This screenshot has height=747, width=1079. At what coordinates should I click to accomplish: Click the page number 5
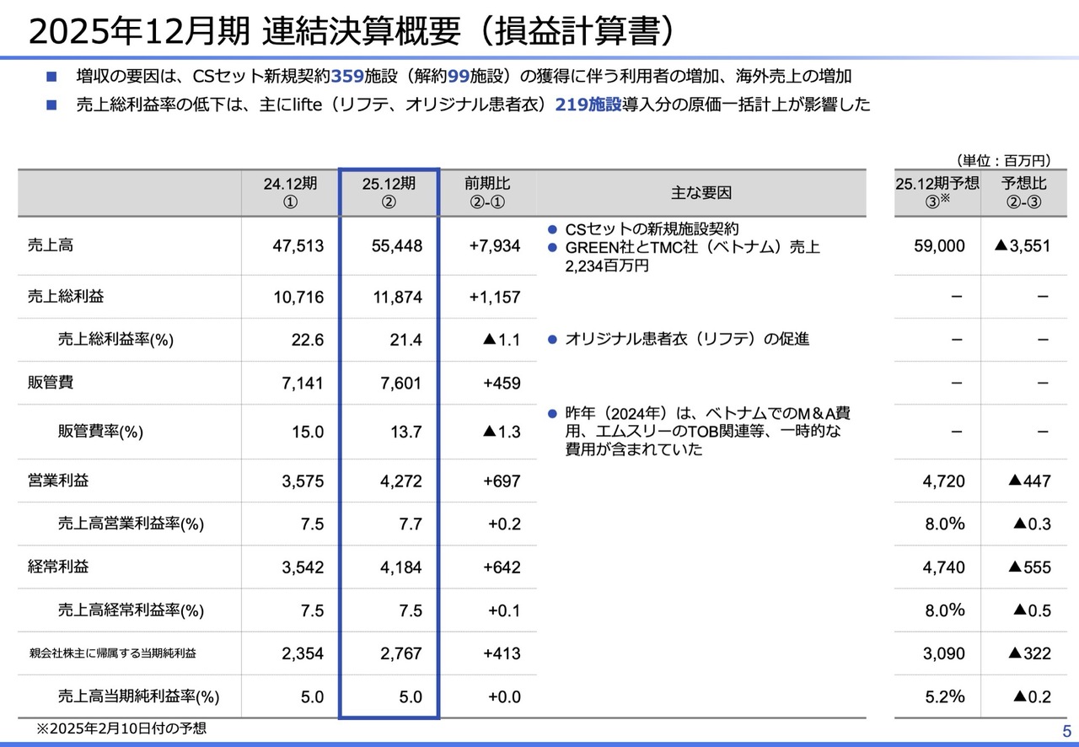1066,730
